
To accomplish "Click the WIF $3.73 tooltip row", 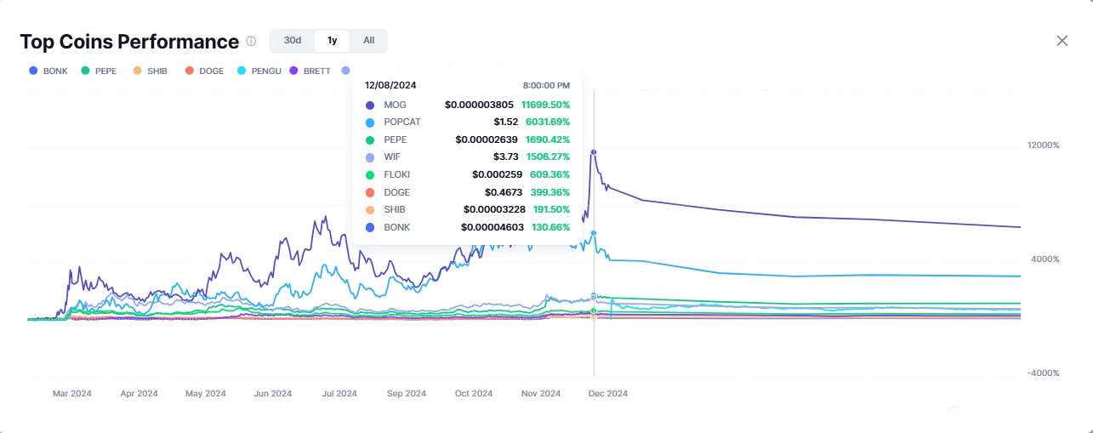I will [467, 157].
